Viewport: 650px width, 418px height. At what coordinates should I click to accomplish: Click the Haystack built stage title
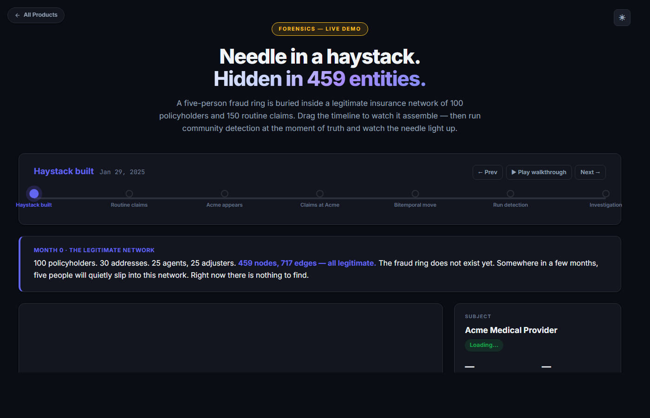point(64,171)
